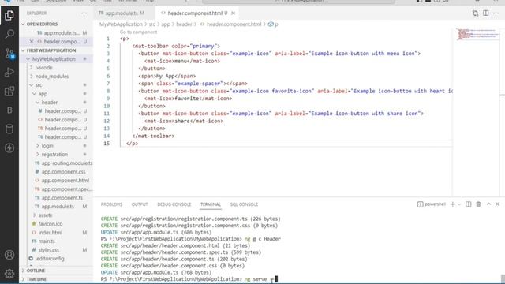Click the header breadcrumb segment
505x284 pixels.
tap(184, 24)
